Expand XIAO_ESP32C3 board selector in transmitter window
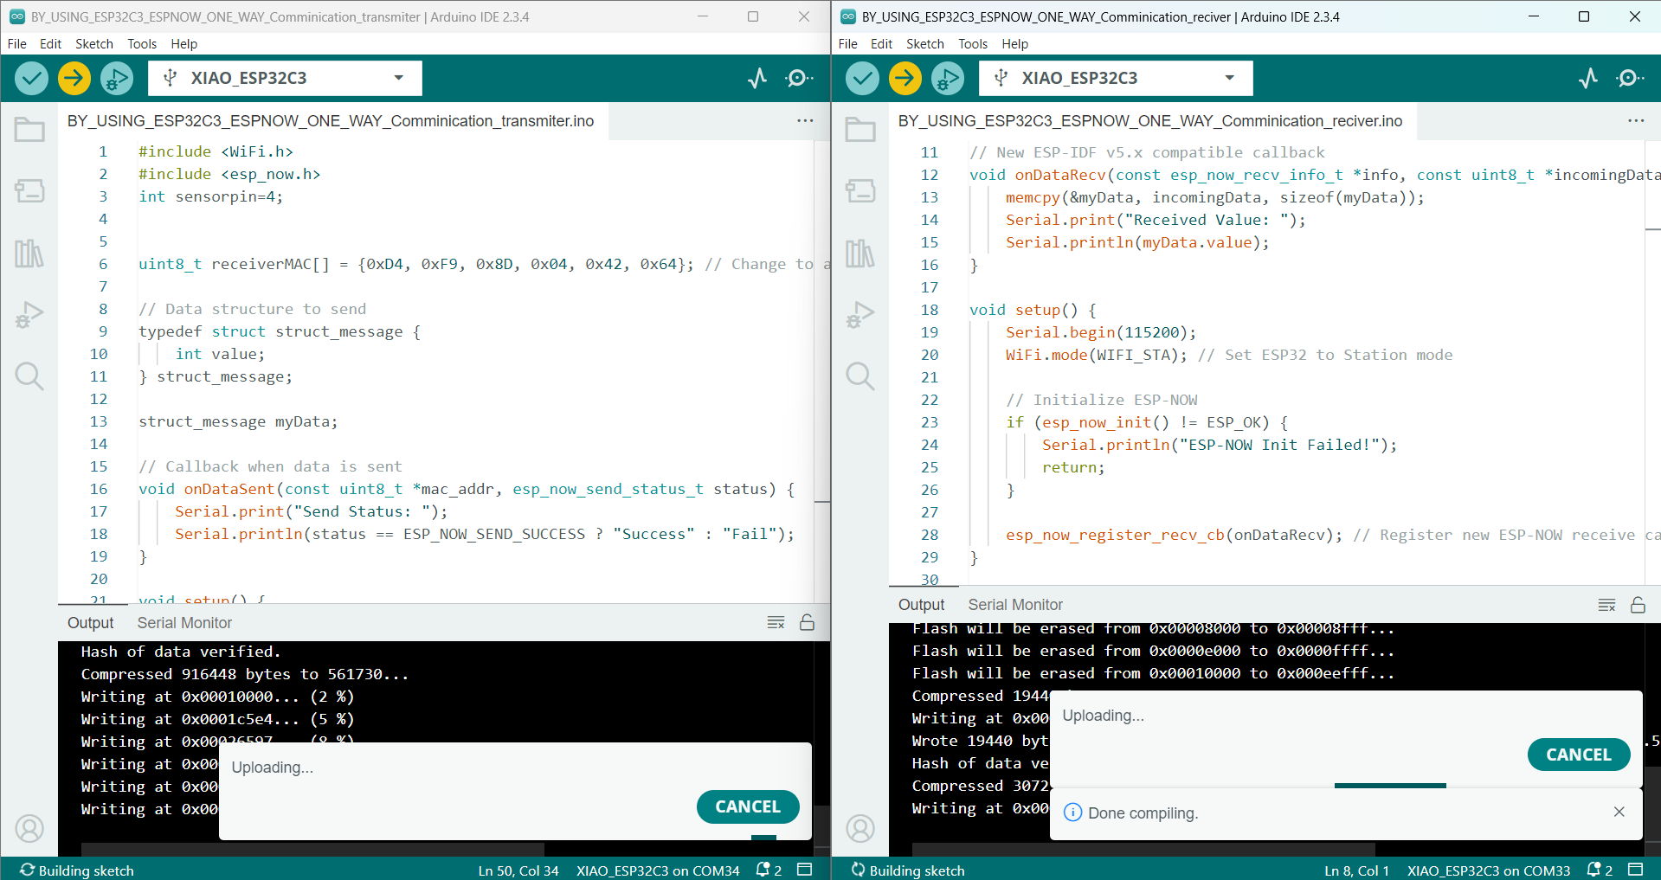The image size is (1661, 880). (285, 78)
